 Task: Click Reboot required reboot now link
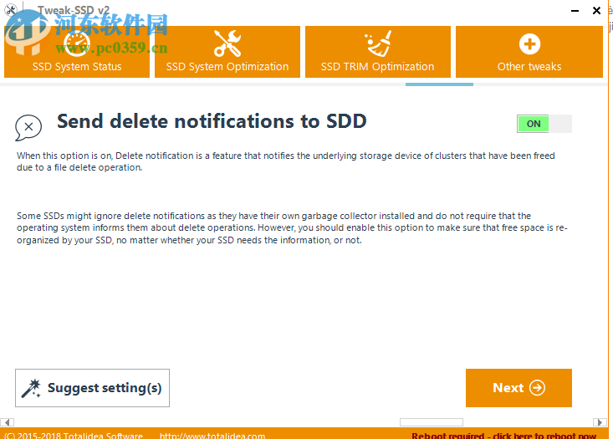504,435
